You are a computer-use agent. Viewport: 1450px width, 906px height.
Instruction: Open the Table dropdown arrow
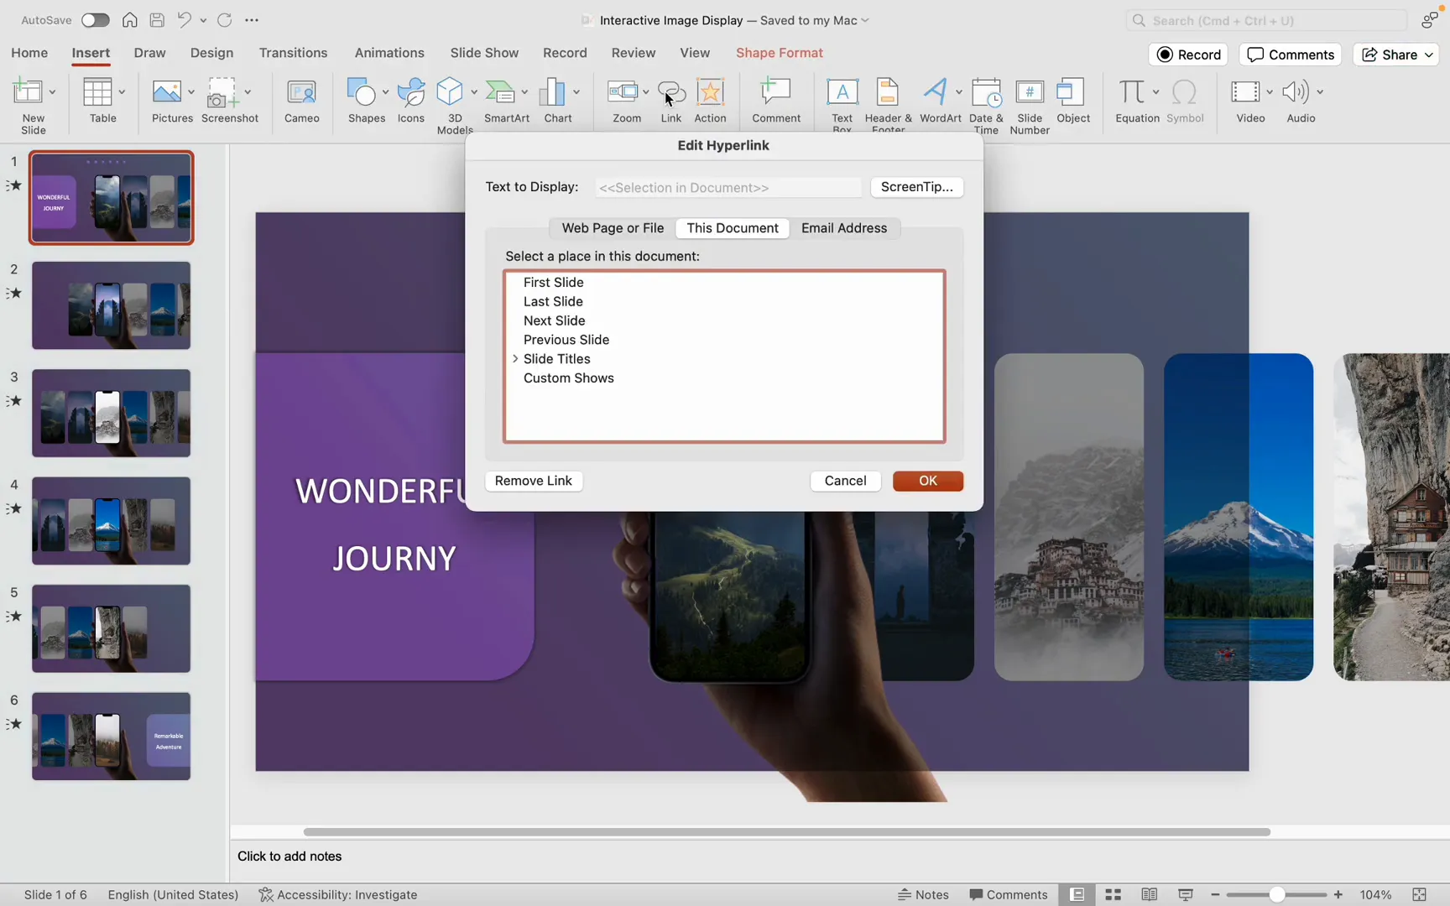click(122, 92)
